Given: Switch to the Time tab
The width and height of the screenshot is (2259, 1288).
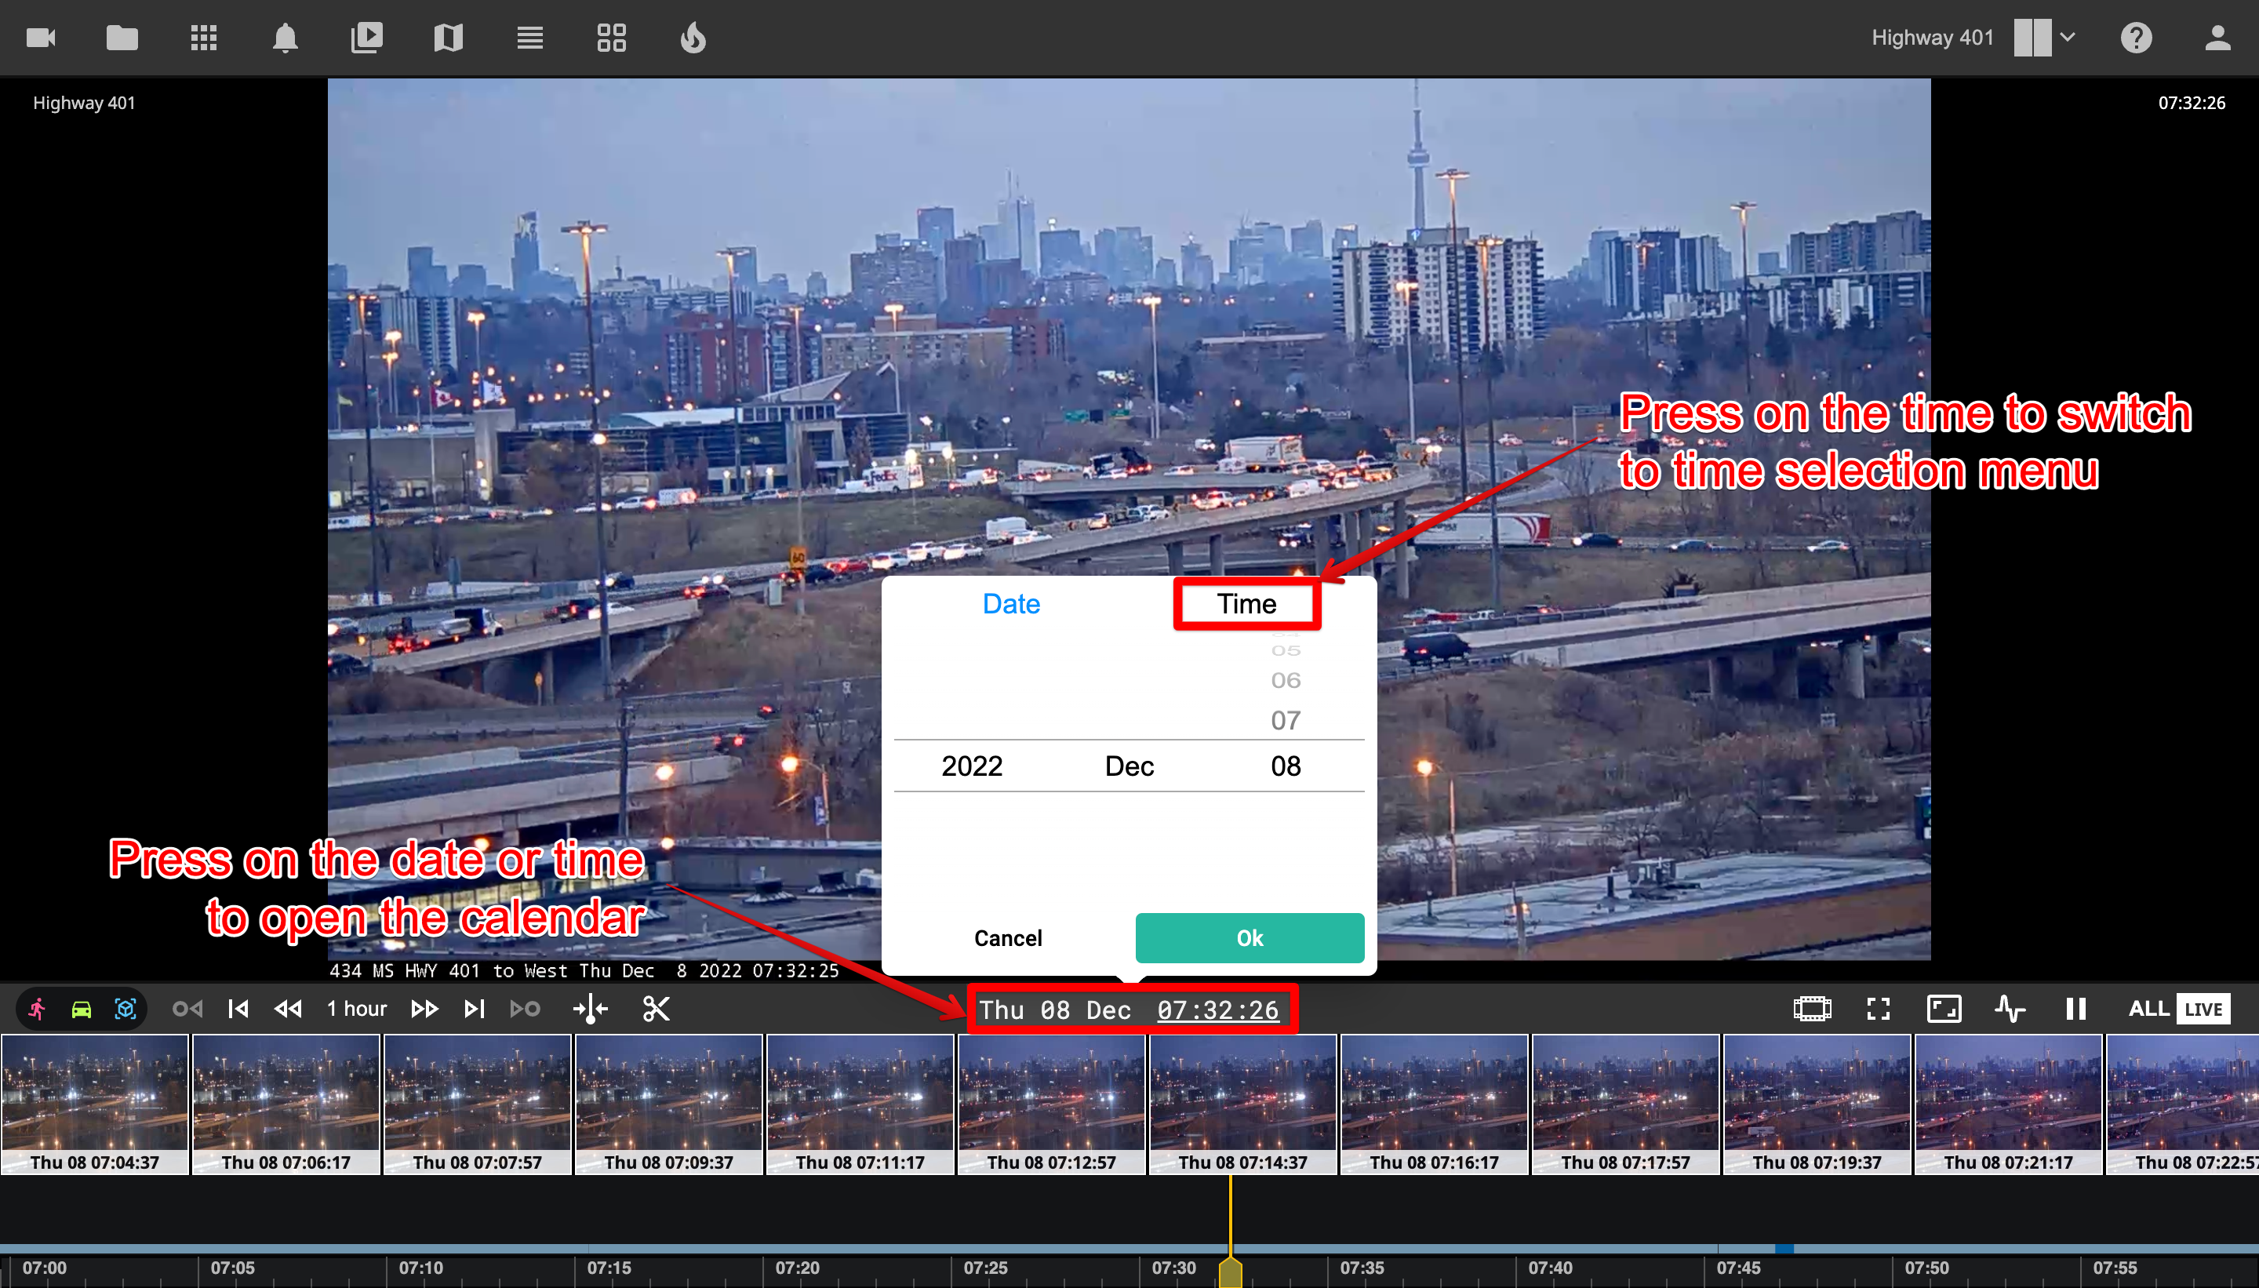Looking at the screenshot, I should pos(1246,603).
